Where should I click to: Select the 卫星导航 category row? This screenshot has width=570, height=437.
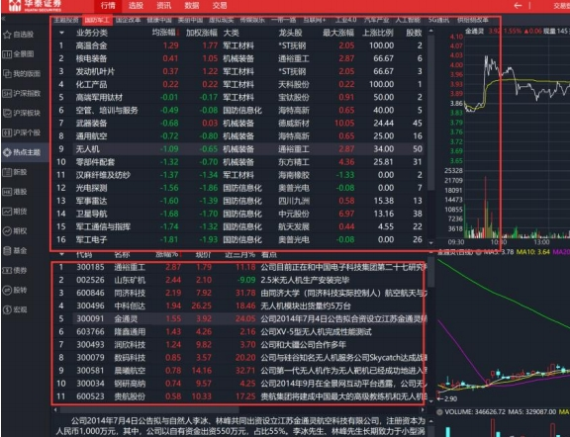(x=239, y=214)
